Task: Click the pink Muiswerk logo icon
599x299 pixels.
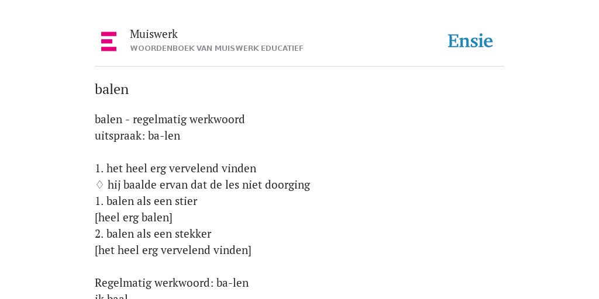Action: 109,41
